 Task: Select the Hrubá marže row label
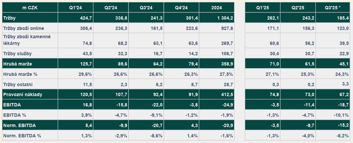click(17, 64)
